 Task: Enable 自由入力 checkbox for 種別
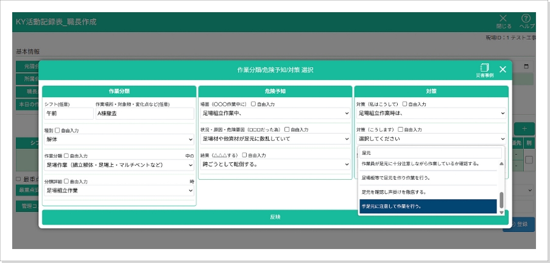[x=58, y=130]
